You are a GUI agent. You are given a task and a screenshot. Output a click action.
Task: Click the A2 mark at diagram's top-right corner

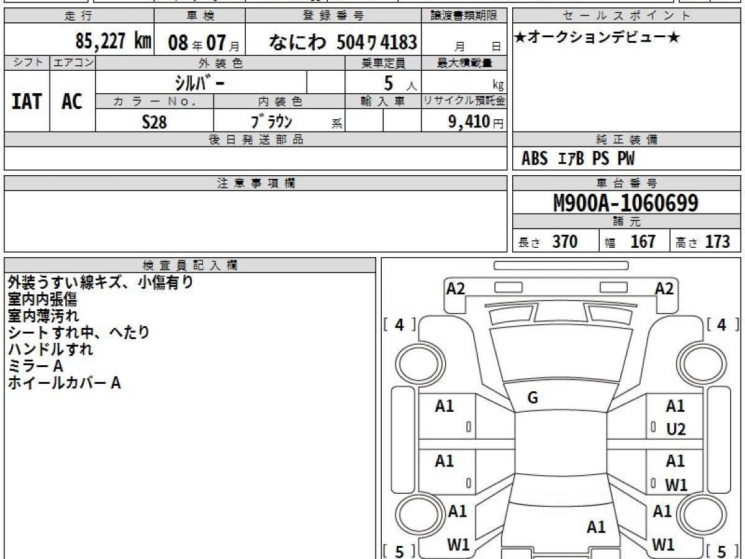coord(664,288)
